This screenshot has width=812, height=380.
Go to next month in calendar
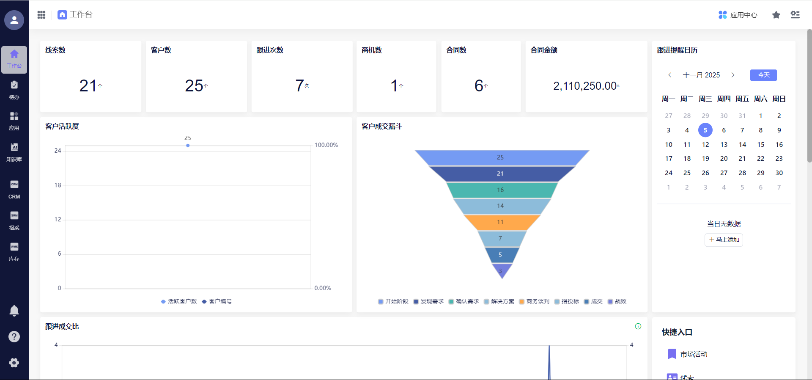[733, 75]
